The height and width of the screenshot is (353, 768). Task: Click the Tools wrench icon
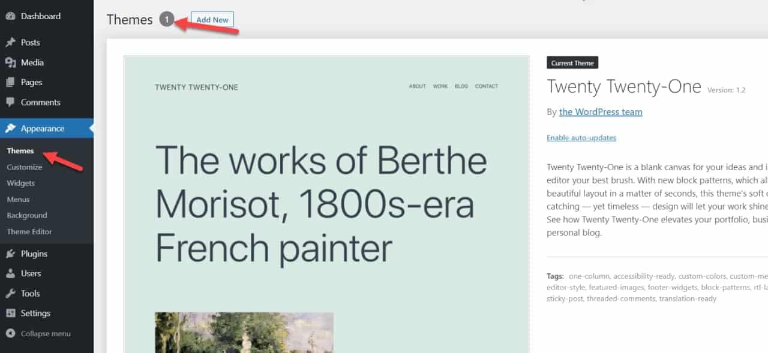[10, 293]
